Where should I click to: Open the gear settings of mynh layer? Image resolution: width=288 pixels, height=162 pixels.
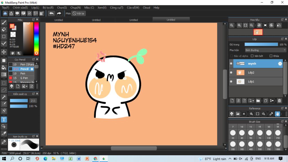coord(280,64)
